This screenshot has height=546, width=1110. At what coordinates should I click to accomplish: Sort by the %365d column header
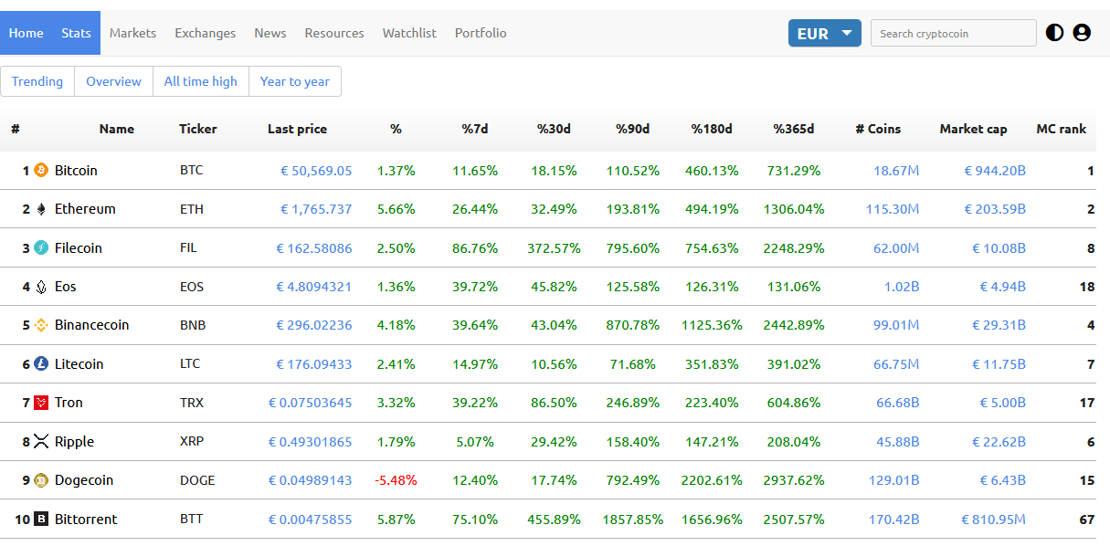(794, 129)
